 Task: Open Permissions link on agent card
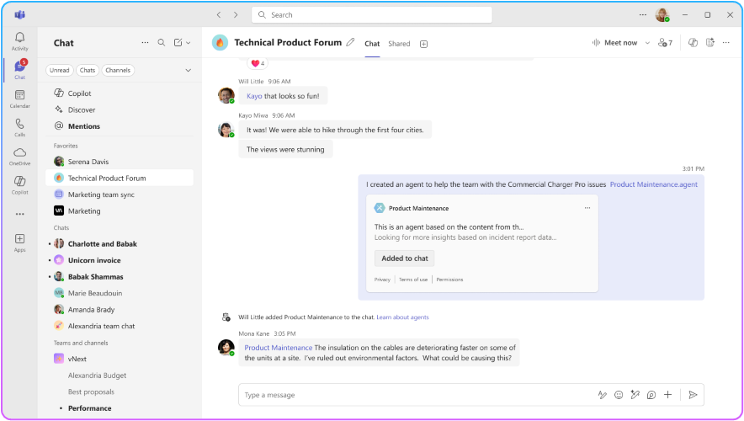pos(449,280)
